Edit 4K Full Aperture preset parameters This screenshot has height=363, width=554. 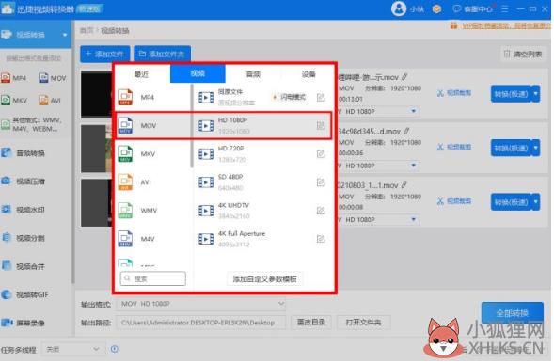(x=321, y=239)
